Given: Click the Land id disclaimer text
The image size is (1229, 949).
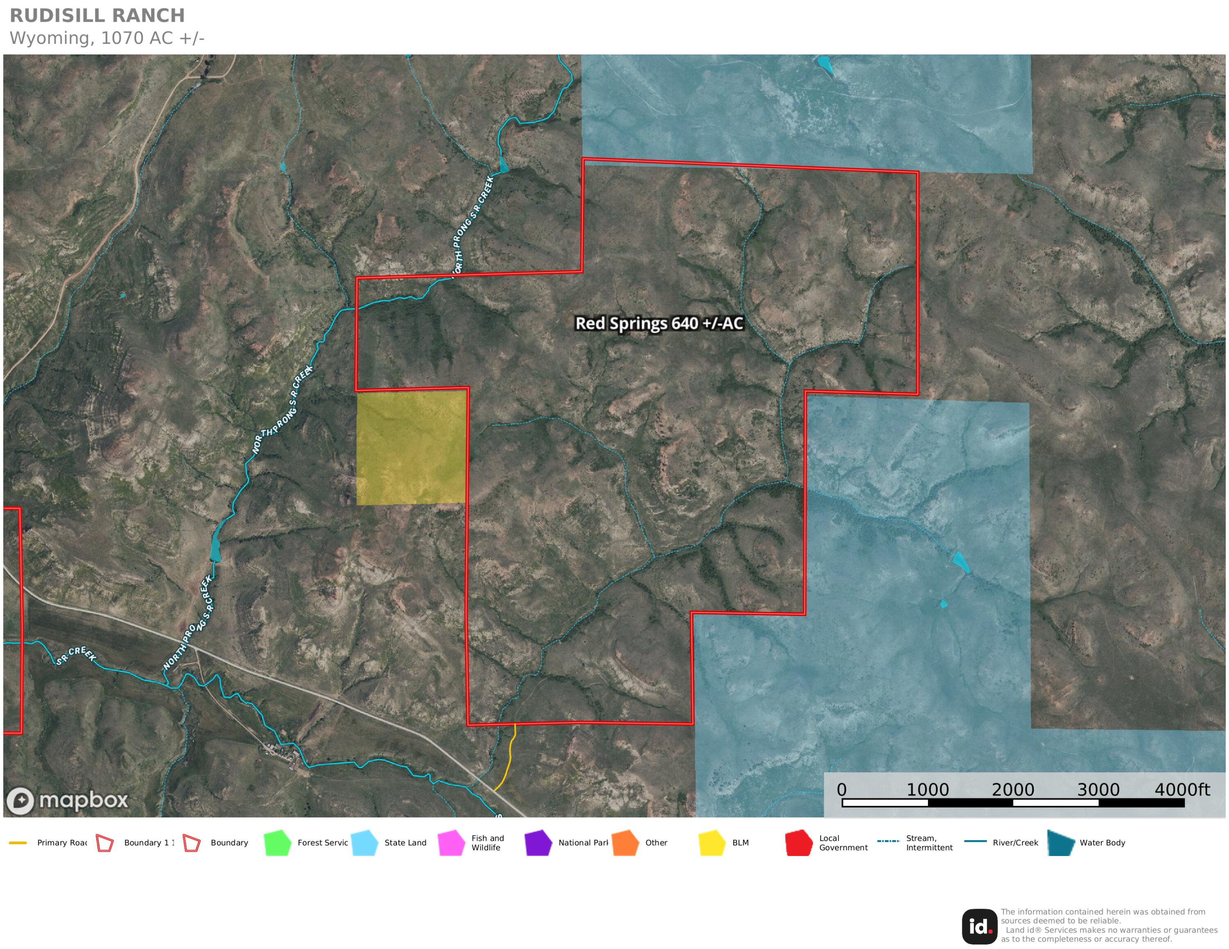Looking at the screenshot, I should point(1109,925).
